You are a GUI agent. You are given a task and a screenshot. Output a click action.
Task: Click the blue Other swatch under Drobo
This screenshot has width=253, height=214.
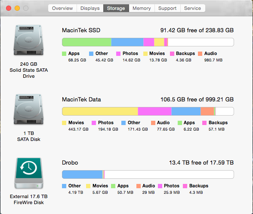click(64, 186)
